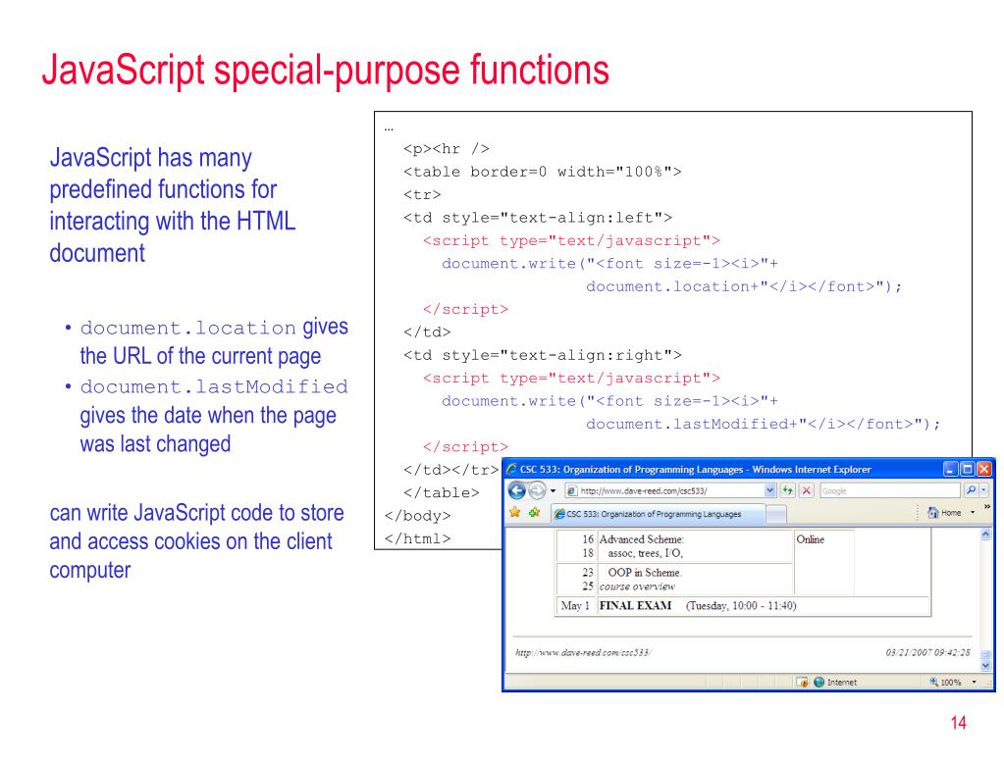Open the recent pages dropdown beside Forward

pos(553,490)
